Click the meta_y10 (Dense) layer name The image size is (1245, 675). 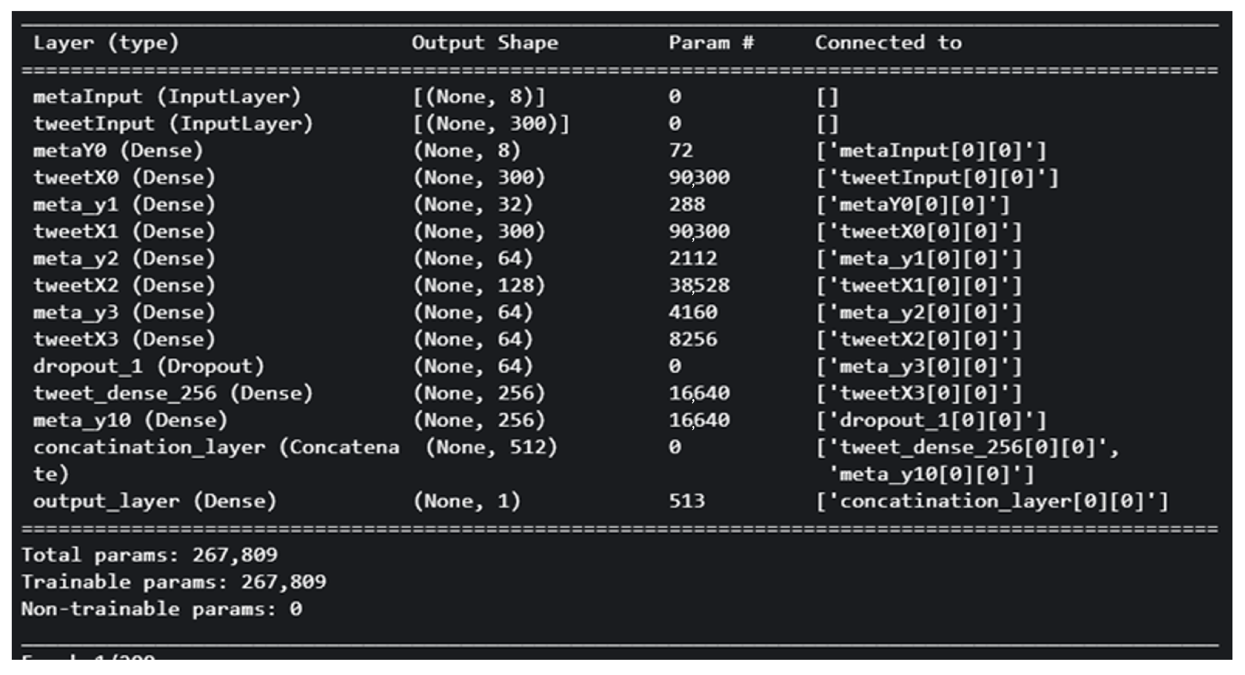[130, 421]
